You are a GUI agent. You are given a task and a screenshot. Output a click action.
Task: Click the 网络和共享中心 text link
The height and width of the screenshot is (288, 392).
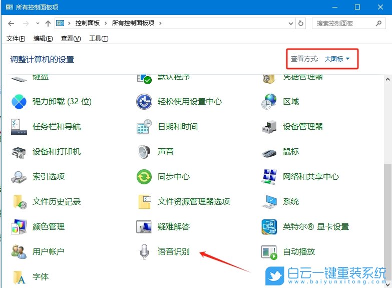(x=311, y=177)
